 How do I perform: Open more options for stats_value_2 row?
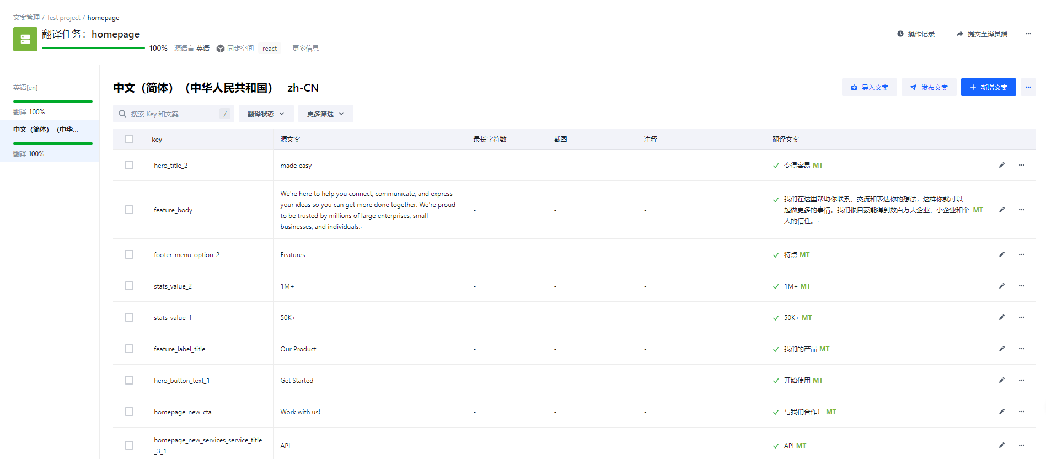coord(1022,286)
